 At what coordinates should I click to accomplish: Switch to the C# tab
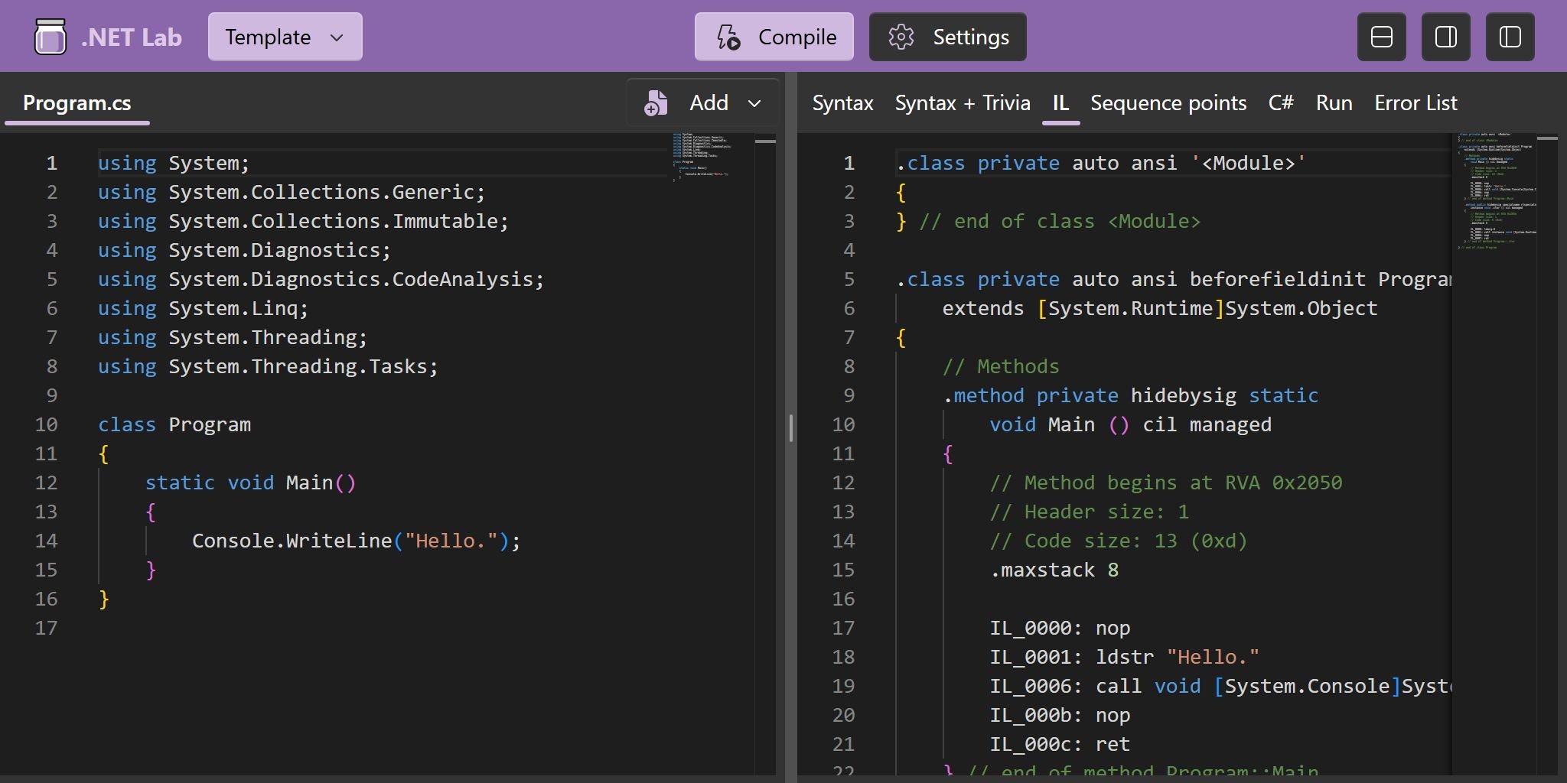[1280, 102]
